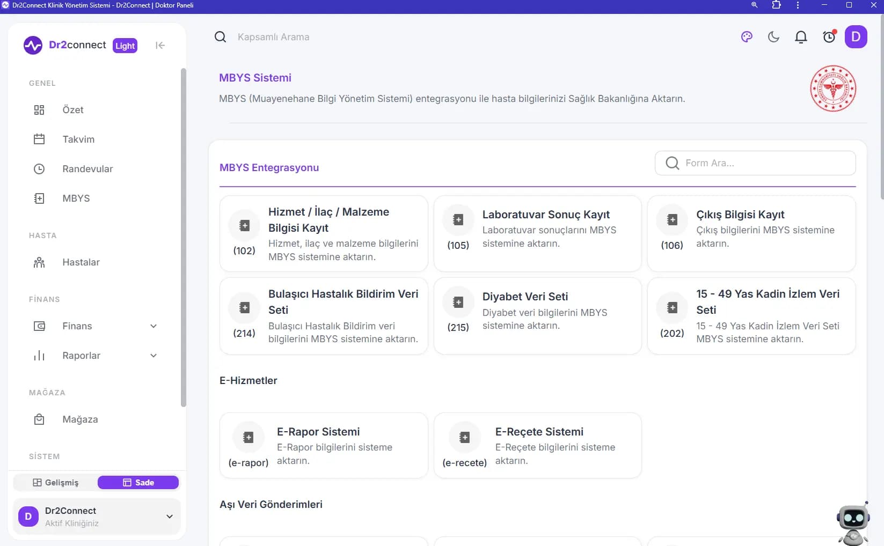The height and width of the screenshot is (546, 884).
Task: Click the Sağlık Bakanlığı emblem logo
Action: pyautogui.click(x=833, y=88)
